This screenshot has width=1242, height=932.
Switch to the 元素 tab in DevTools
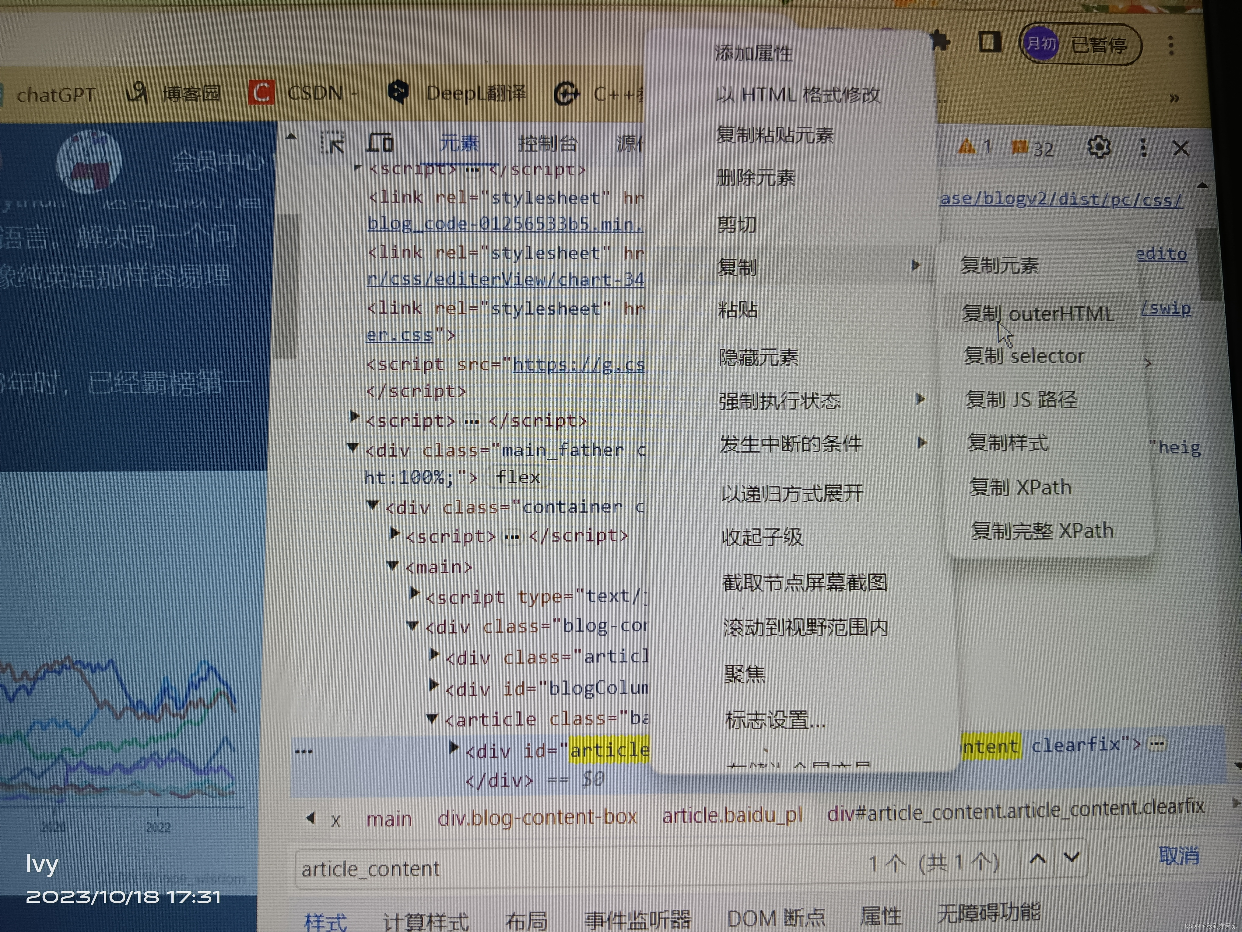point(459,143)
